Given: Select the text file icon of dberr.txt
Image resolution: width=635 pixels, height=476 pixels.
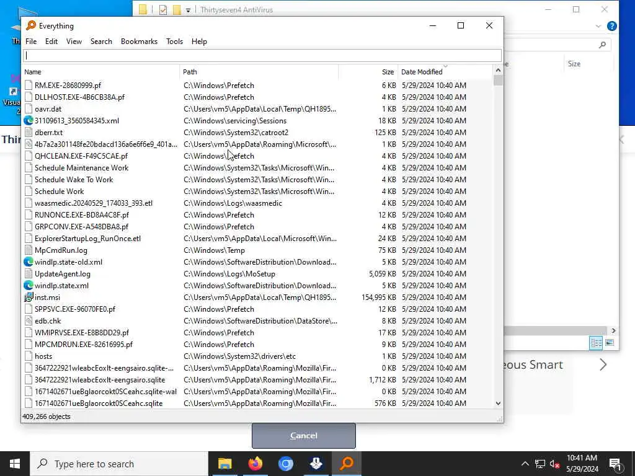Looking at the screenshot, I should (29, 132).
